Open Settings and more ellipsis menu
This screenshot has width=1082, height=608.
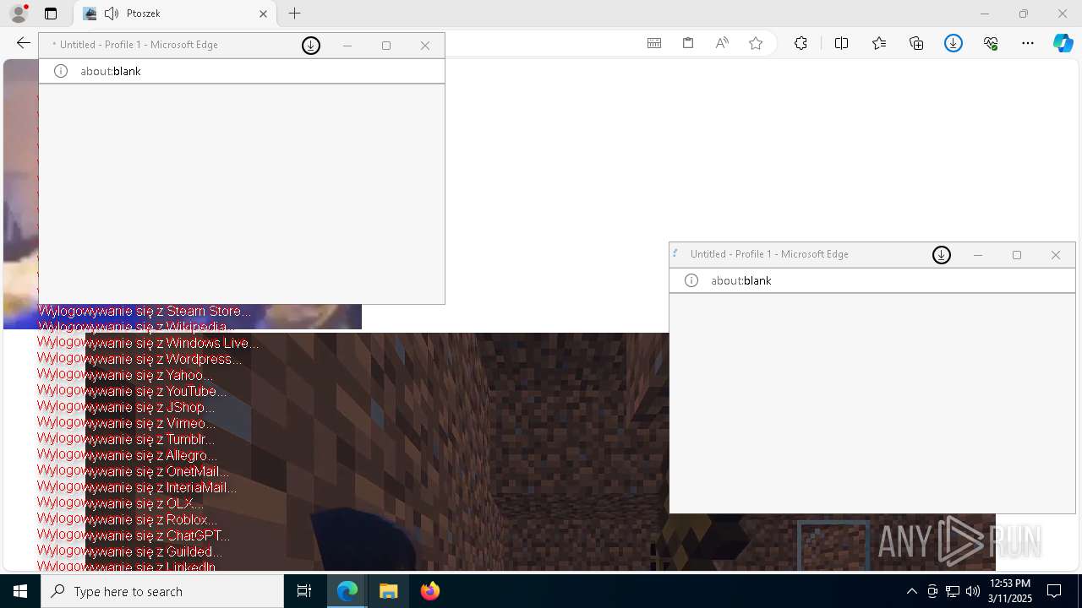coord(1028,43)
